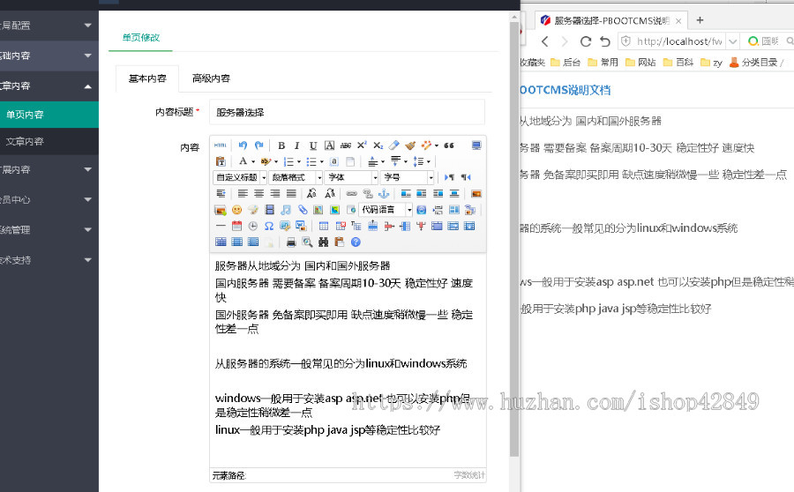Toggle bold formatting
Image resolution: width=794 pixels, height=492 pixels.
pos(281,145)
